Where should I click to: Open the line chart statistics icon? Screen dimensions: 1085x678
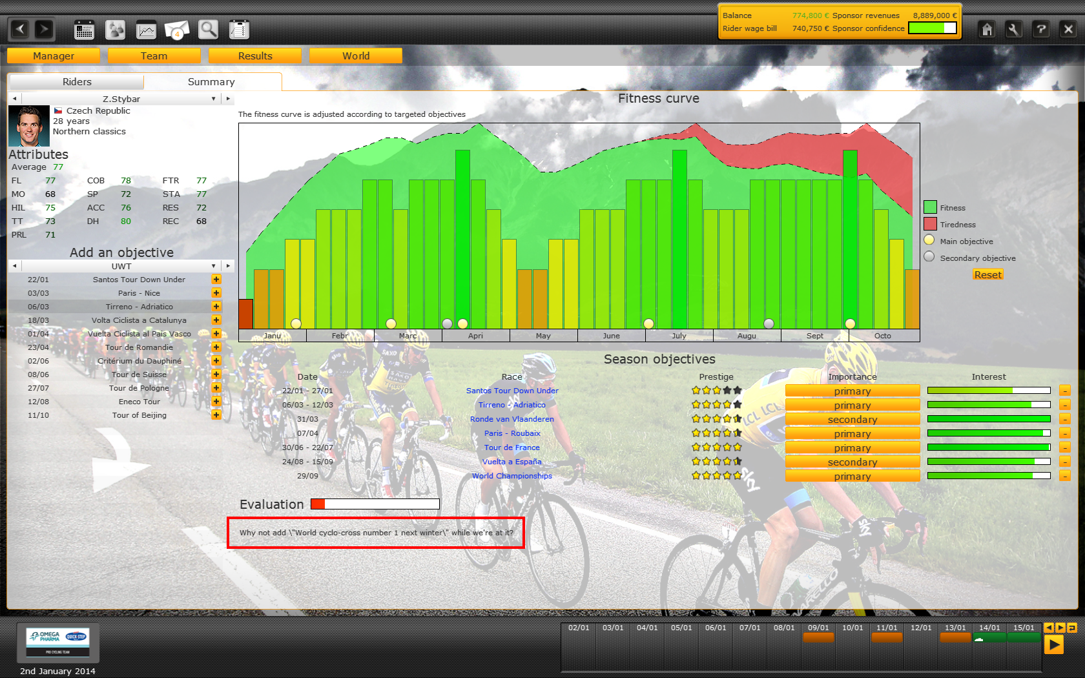147,30
